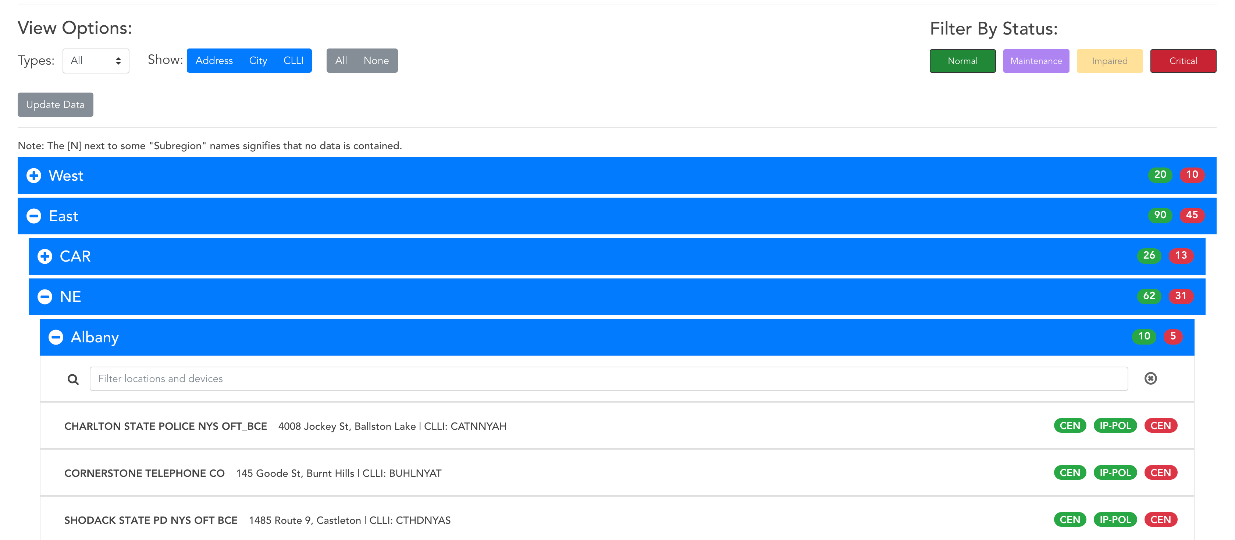This screenshot has width=1235, height=540.
Task: Filter by Critical status
Action: 1183,61
